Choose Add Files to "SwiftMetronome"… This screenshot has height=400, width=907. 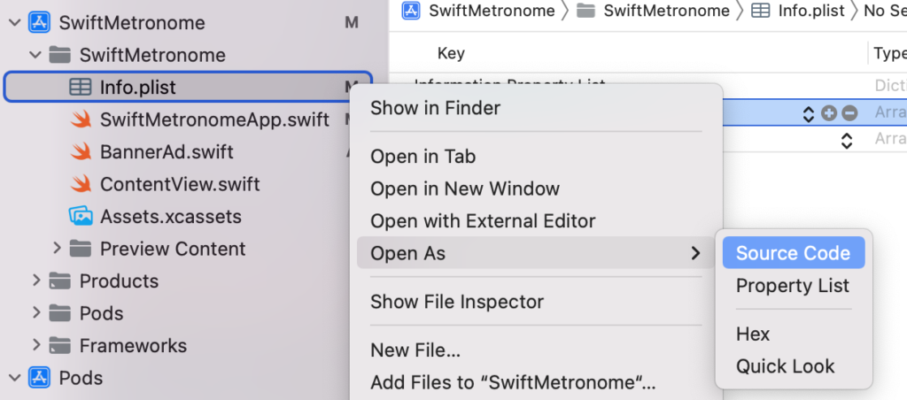[x=513, y=382]
